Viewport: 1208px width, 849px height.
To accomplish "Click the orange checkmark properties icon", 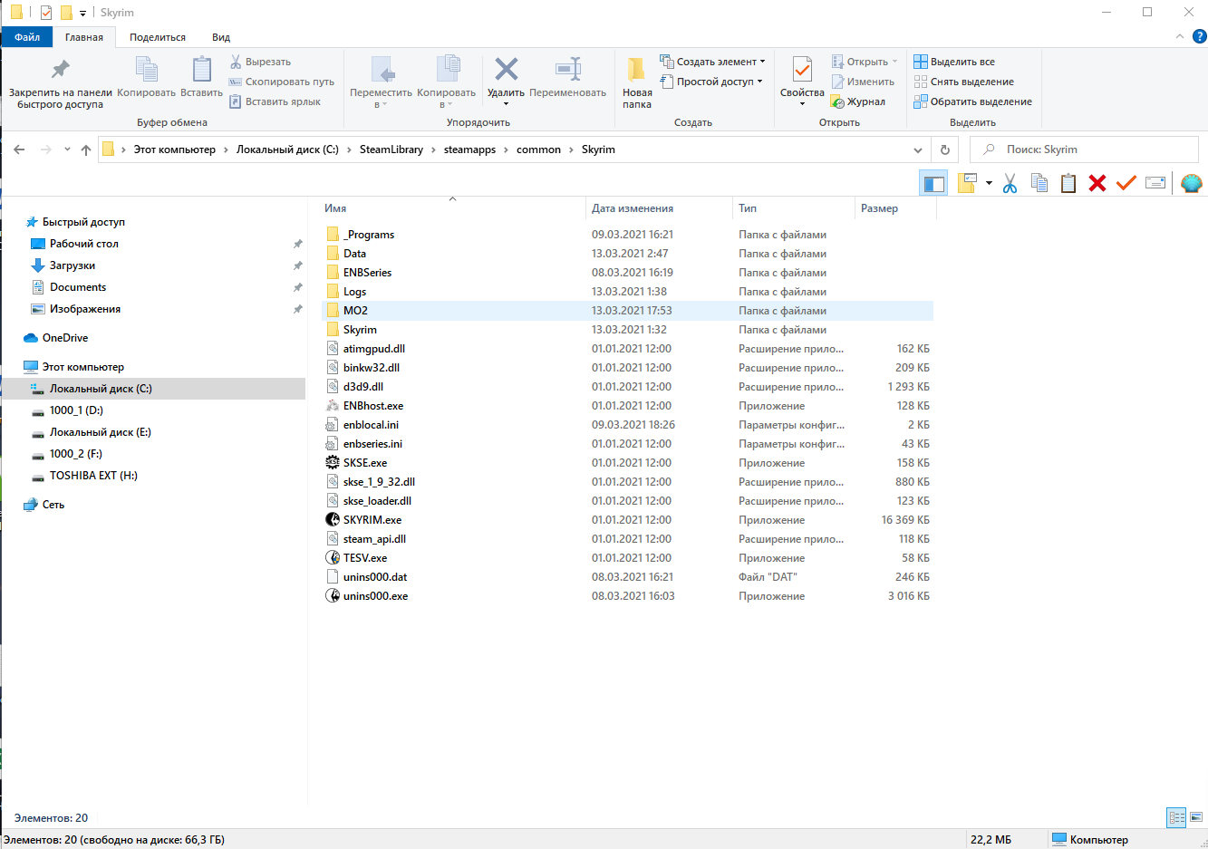I will click(1126, 183).
